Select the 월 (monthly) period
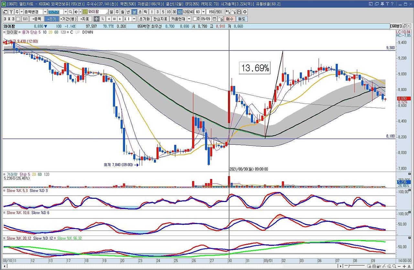 [x=123, y=12]
